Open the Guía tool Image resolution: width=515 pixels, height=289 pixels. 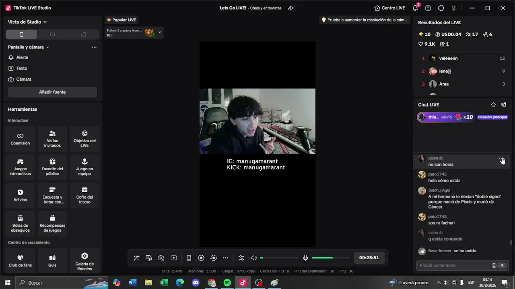point(52,261)
